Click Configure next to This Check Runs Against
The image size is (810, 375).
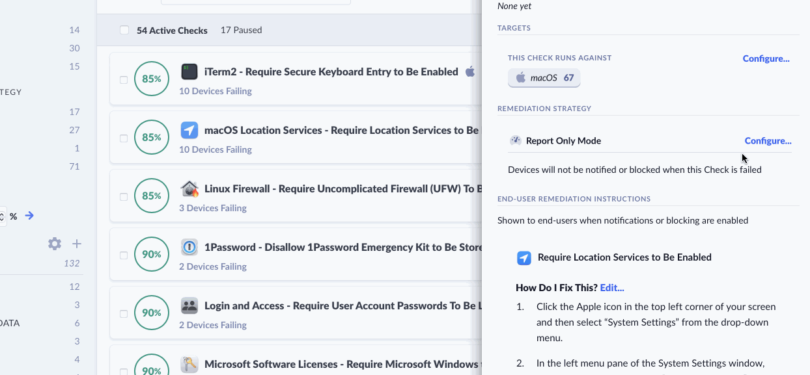pyautogui.click(x=766, y=58)
